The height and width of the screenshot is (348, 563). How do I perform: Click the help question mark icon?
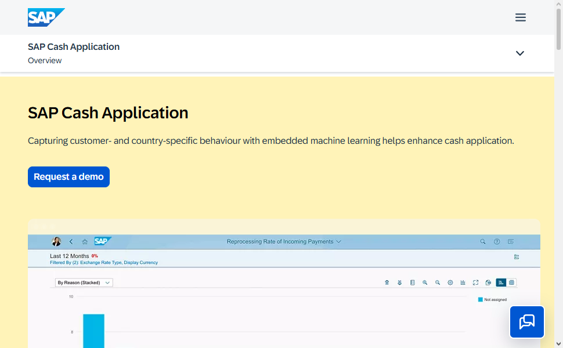(497, 241)
